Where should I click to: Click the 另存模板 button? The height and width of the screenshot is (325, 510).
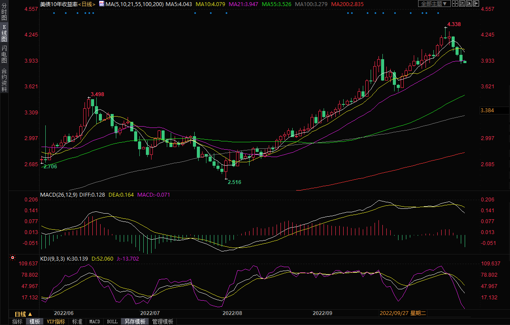[135, 322]
